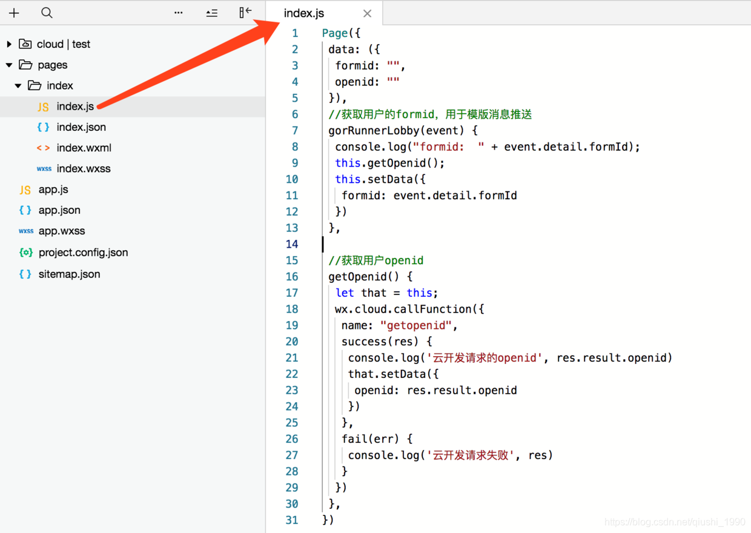This screenshot has width=751, height=533.
Task: Close the index.js tab
Action: [x=368, y=13]
